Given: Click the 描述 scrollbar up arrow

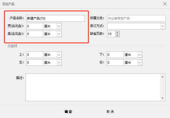Looking at the screenshot, I should point(162,77).
